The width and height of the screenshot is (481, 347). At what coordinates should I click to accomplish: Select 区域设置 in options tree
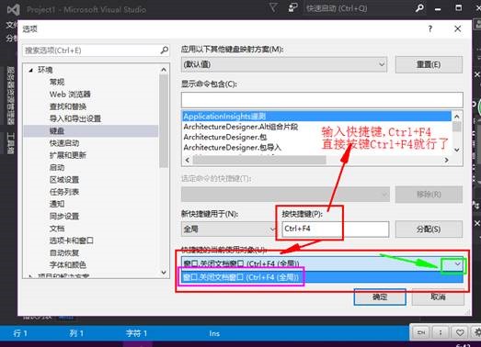(64, 180)
